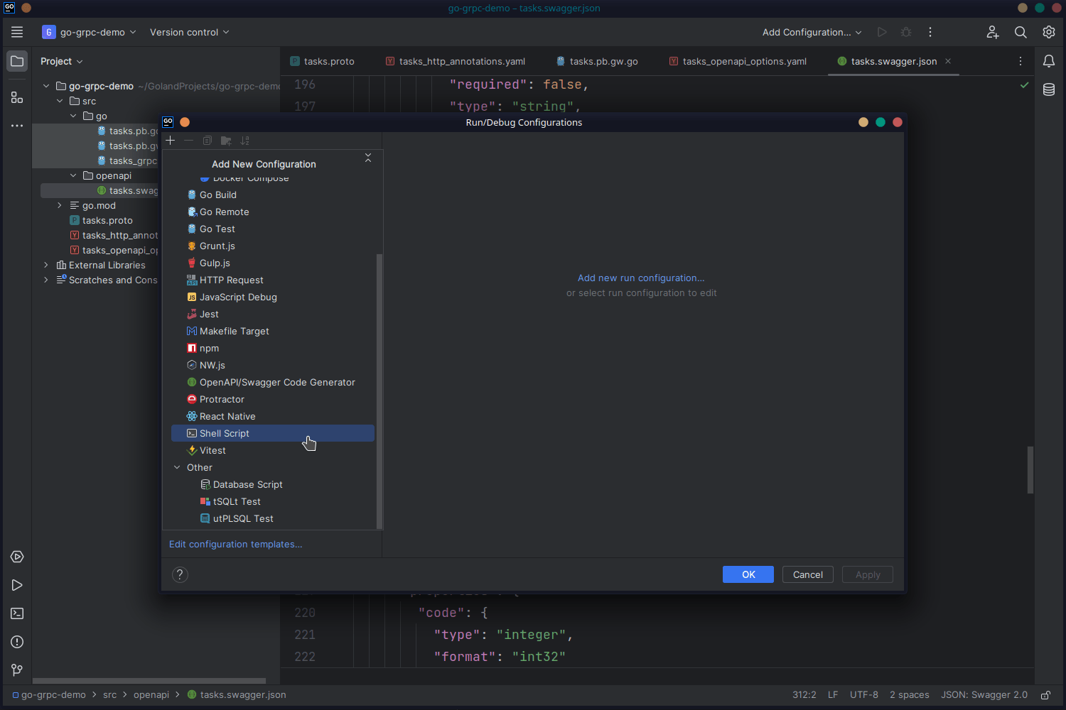The height and width of the screenshot is (710, 1066).
Task: Open the Version Control tool window
Action: [17, 670]
